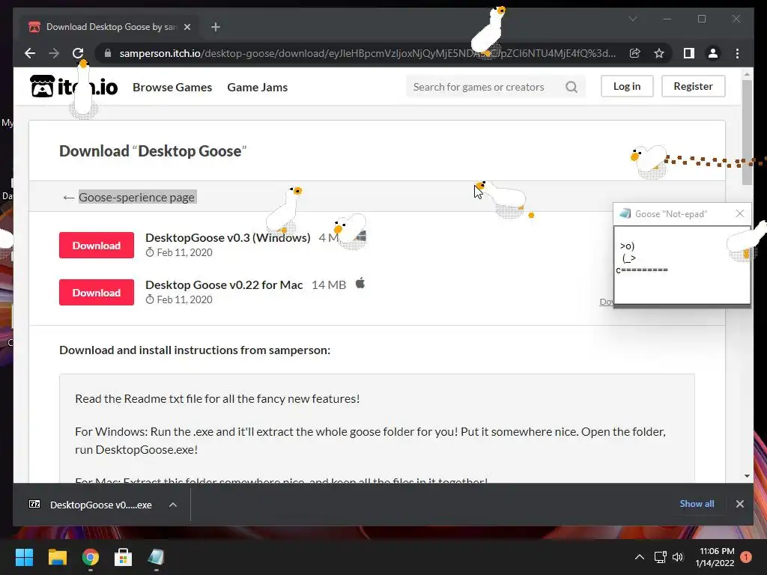Go back using Chrome's back arrow
The image size is (767, 575).
30,53
